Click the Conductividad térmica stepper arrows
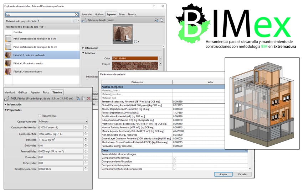This screenshot has width=303, height=192. pos(86,127)
